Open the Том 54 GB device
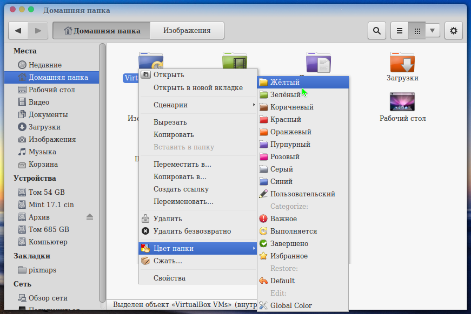The width and height of the screenshot is (471, 314). [x=52, y=193]
